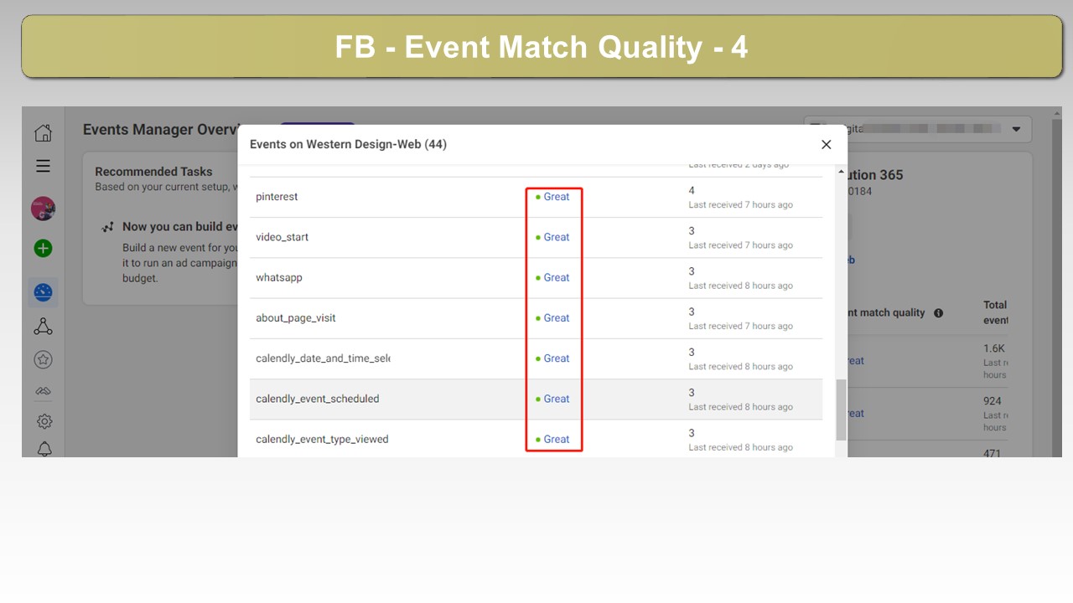Viewport: 1073px width, 603px height.
Task: Select the video_start event row
Action: (x=536, y=238)
